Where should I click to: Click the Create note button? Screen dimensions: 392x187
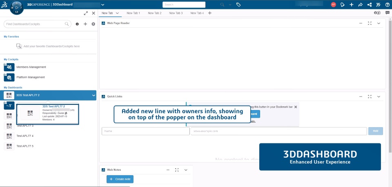point(120,179)
